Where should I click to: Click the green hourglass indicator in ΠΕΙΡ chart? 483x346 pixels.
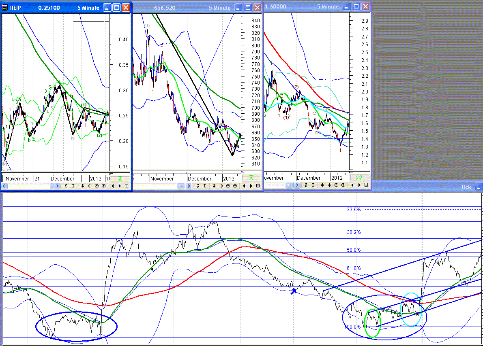120,178
